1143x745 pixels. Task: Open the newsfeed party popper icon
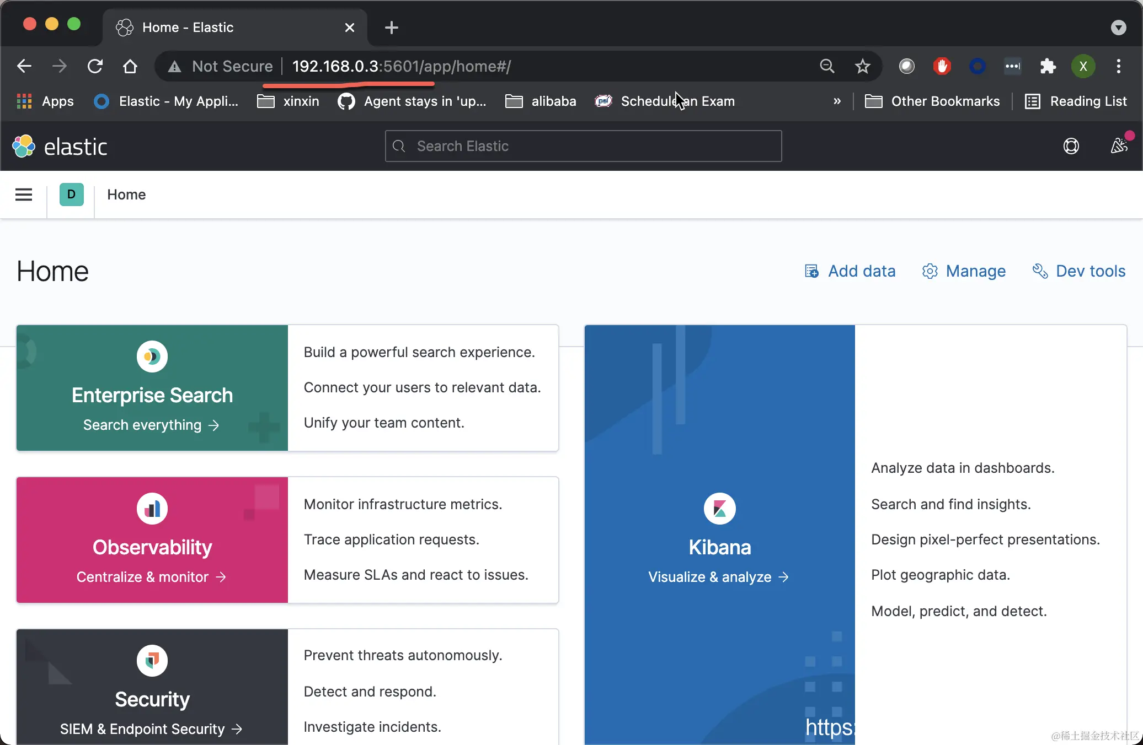click(1119, 145)
